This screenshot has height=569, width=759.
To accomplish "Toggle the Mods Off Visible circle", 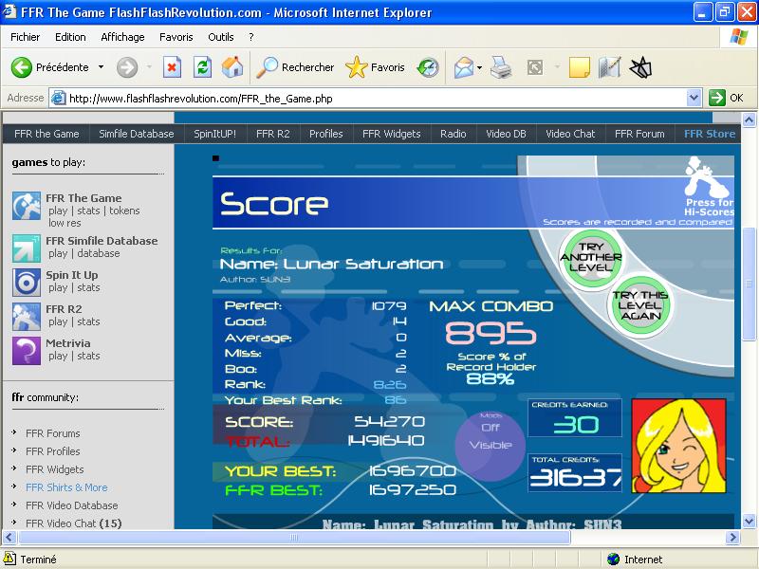I will [x=490, y=446].
